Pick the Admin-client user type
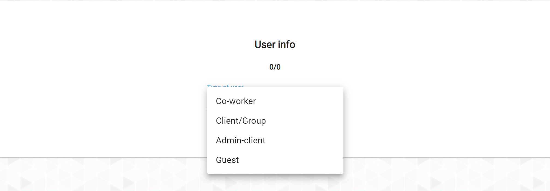The image size is (550, 191). [240, 140]
